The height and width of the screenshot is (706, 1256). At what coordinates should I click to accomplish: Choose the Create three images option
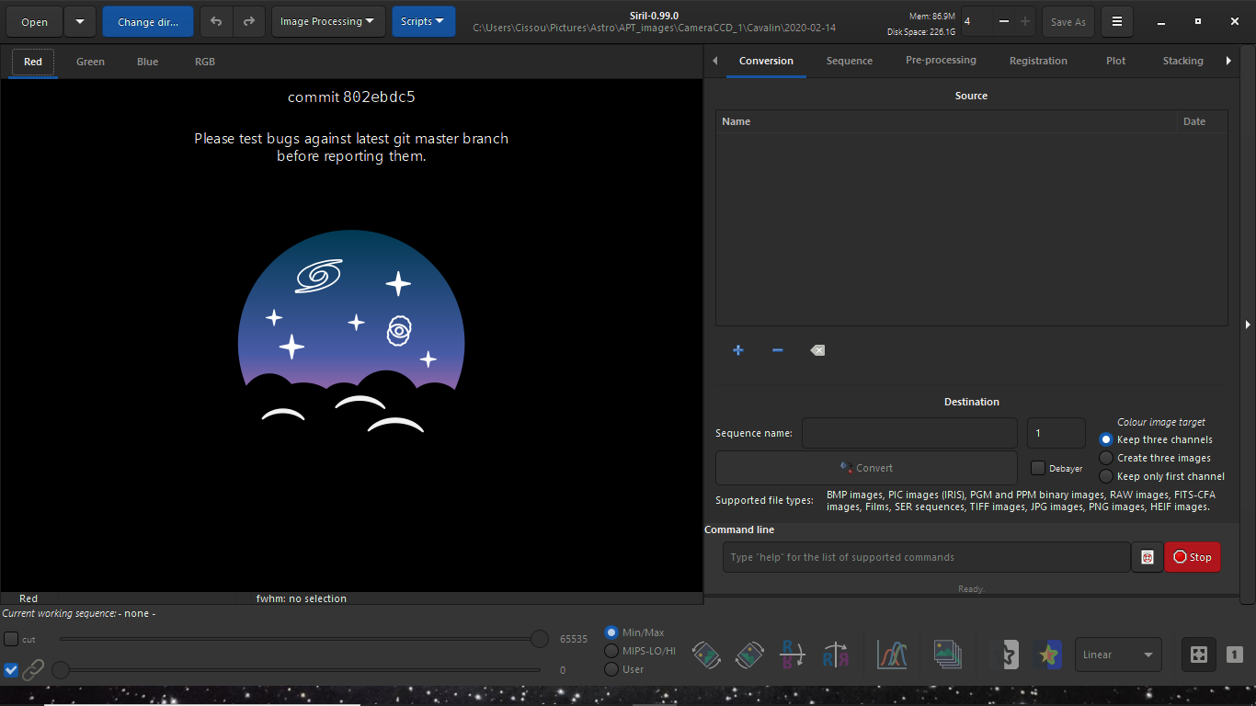pyautogui.click(x=1106, y=458)
